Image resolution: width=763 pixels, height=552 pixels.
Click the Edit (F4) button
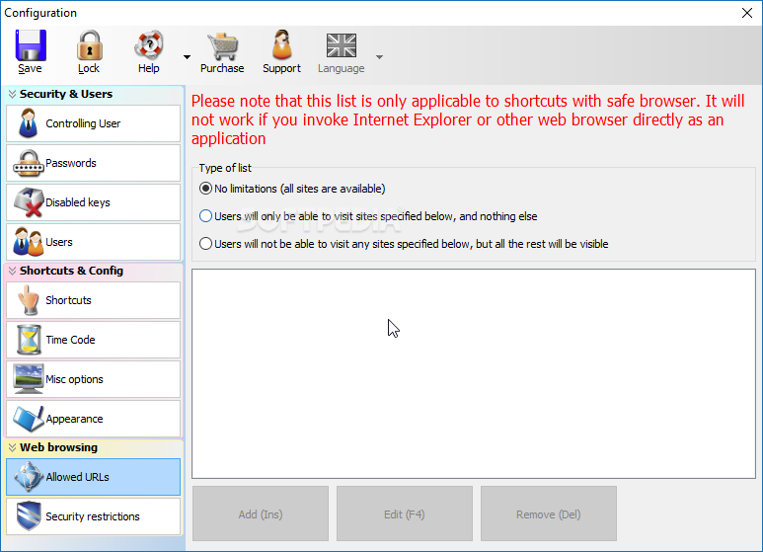pos(405,513)
